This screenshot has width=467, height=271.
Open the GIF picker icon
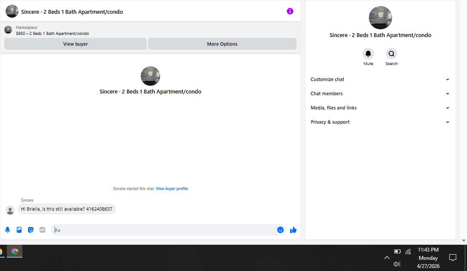point(42,230)
